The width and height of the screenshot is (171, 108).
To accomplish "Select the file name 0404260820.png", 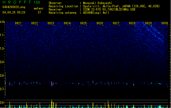I will click(x=14, y=7).
